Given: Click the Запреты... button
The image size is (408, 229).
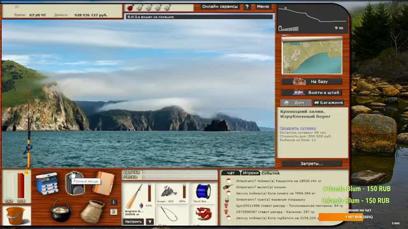Looking at the screenshot, I should 312,164.
